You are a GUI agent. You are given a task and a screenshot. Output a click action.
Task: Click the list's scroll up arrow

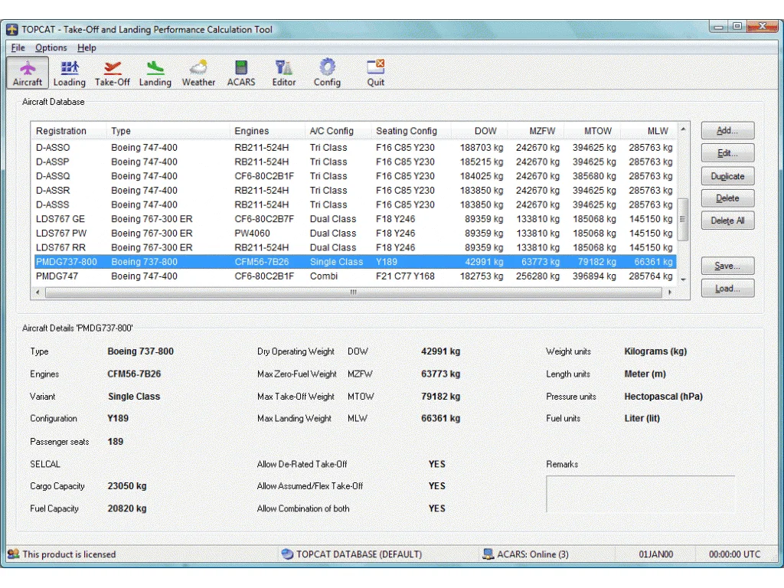tap(683, 129)
